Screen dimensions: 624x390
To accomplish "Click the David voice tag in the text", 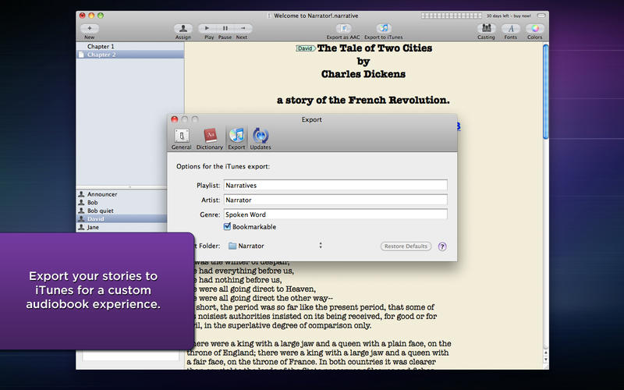I will click(305, 48).
